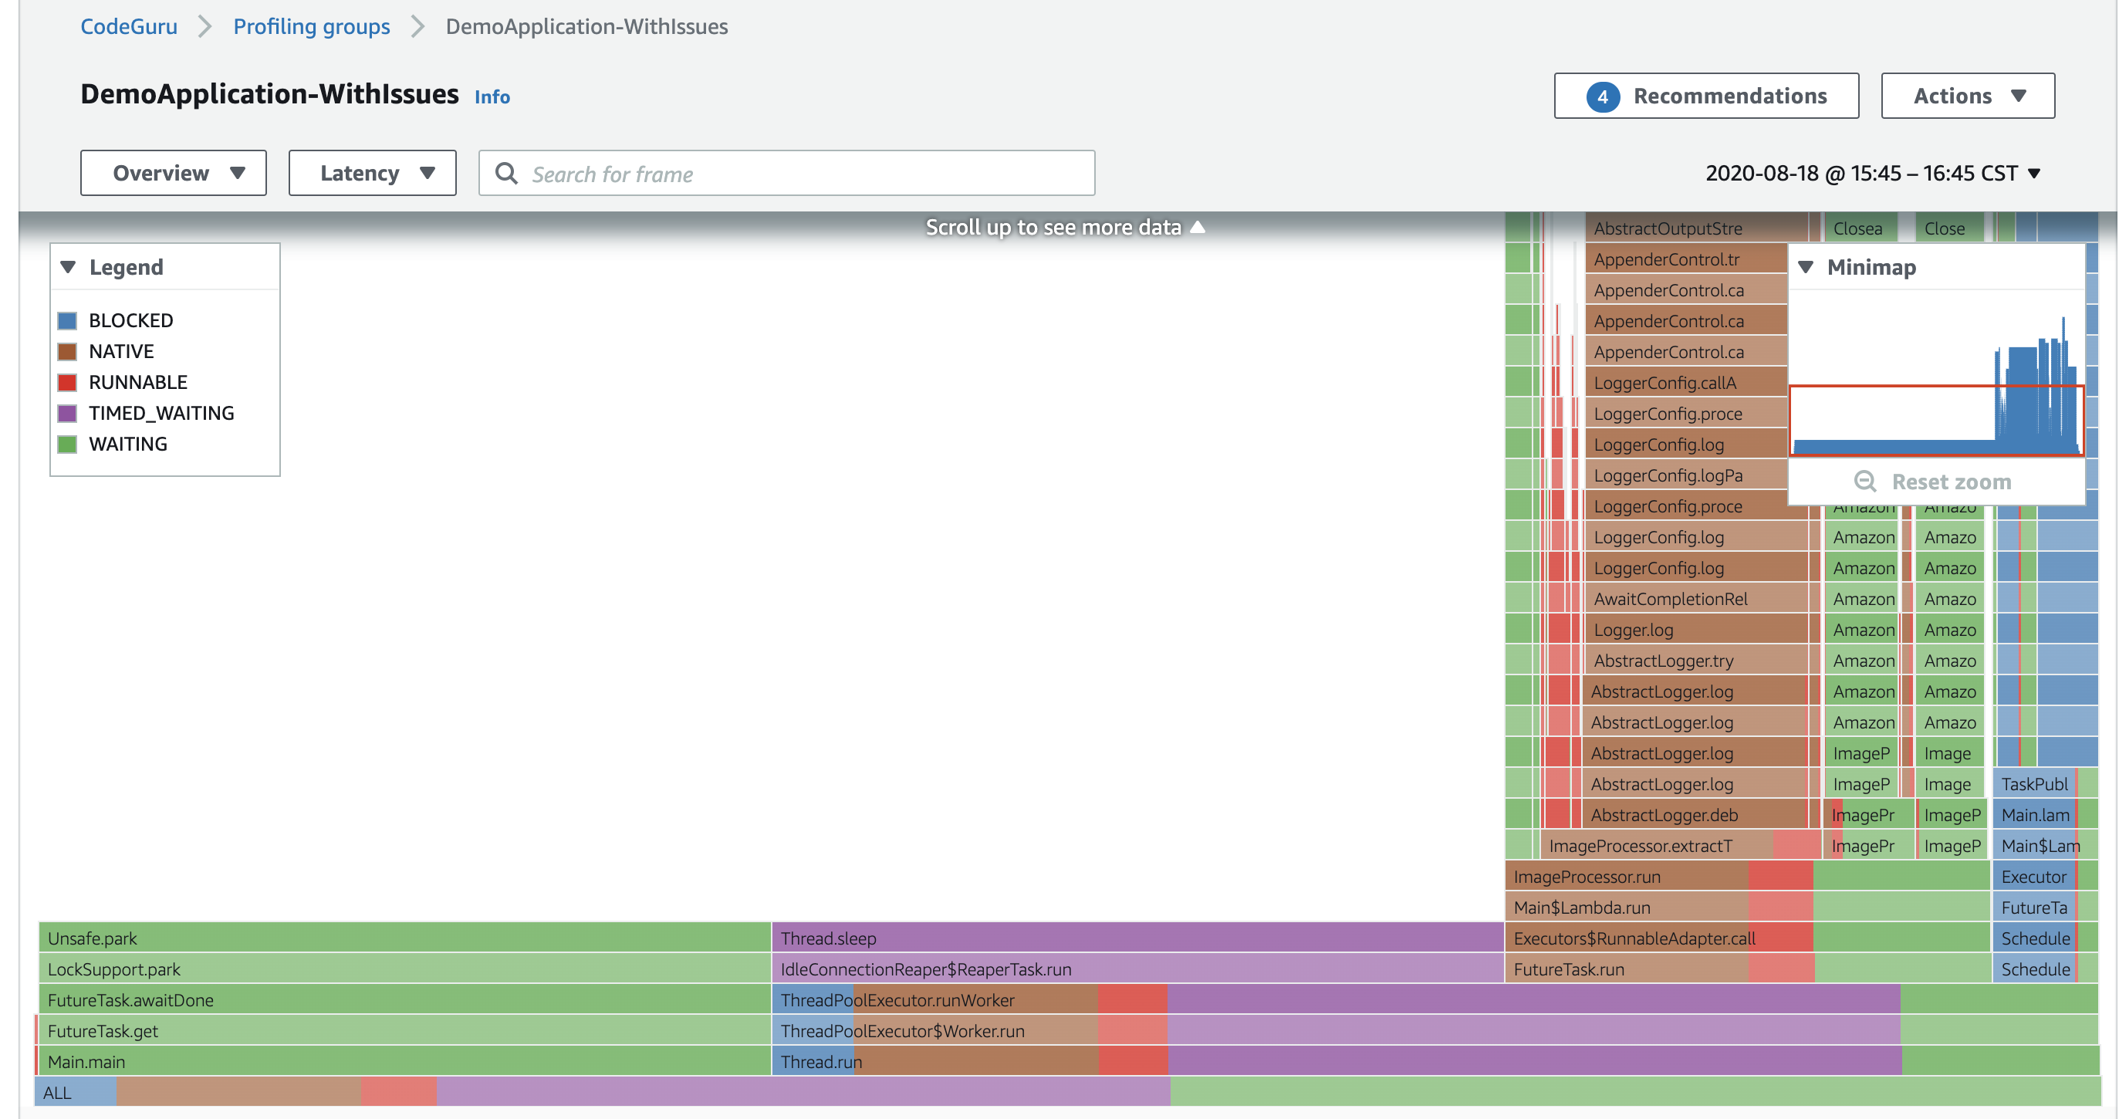Collapse the Legend panel
The width and height of the screenshot is (2119, 1119).
68,268
